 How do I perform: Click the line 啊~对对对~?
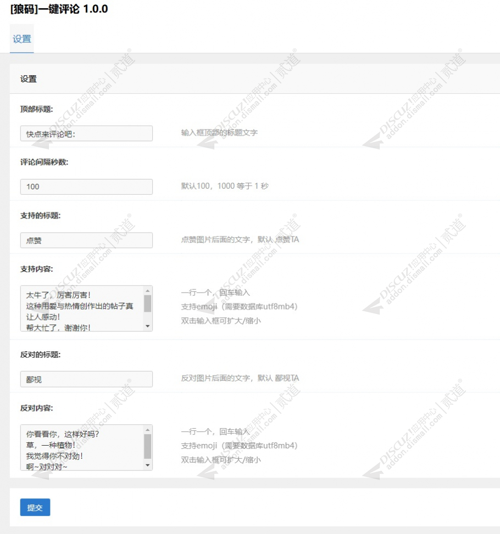[x=47, y=466]
